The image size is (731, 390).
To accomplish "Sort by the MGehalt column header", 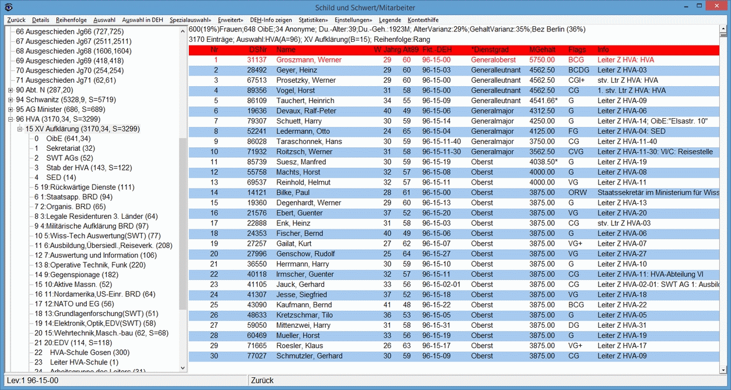I will [x=542, y=50].
